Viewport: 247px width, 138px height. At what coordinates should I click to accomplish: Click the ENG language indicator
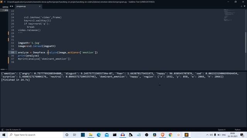[224, 135]
